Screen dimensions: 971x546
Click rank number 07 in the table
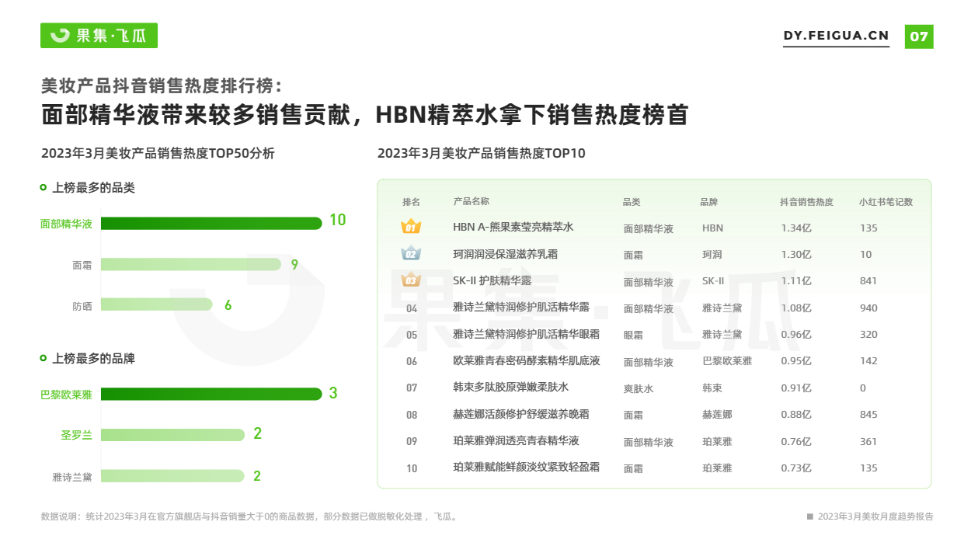click(412, 388)
